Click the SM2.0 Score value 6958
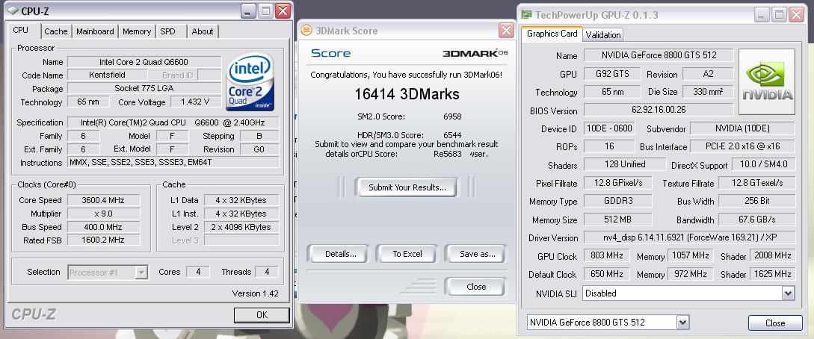 pos(452,116)
